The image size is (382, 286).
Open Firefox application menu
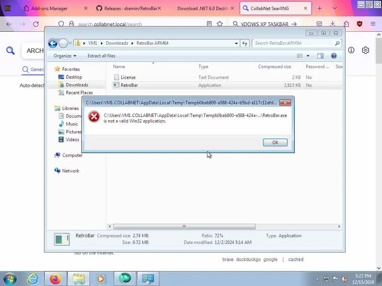[373, 24]
